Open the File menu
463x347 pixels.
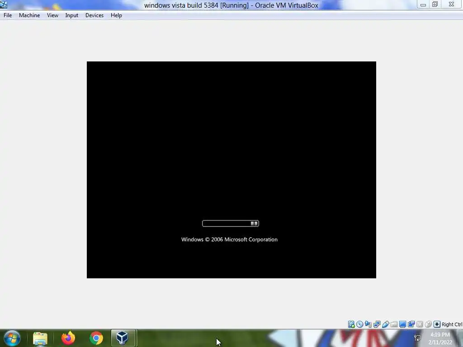click(x=8, y=15)
